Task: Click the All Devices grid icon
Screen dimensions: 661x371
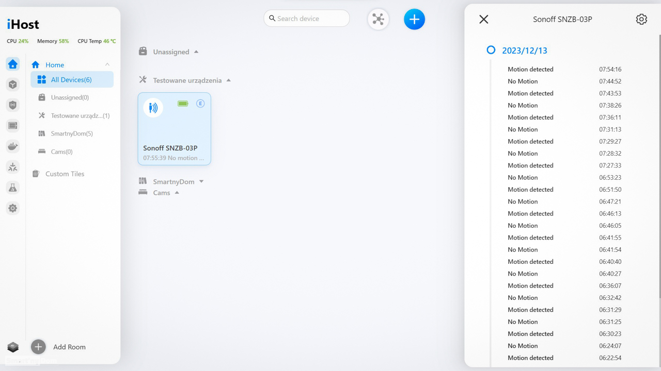Action: 42,79
